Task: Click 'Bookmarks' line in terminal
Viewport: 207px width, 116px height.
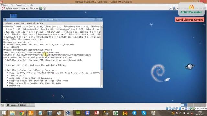Action: (15, 86)
